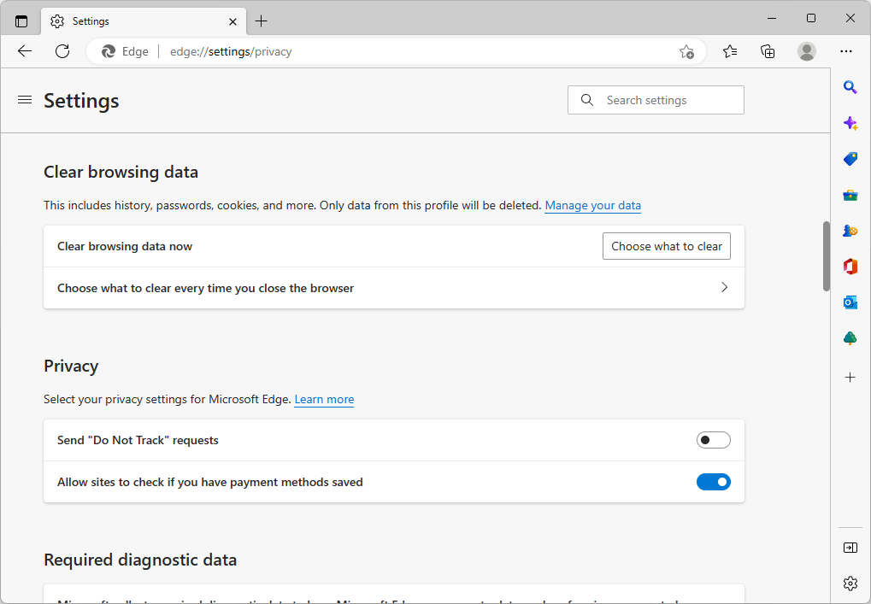Viewport: 871px width, 604px height.
Task: Click the Clear browsing data now label
Action: pos(125,247)
